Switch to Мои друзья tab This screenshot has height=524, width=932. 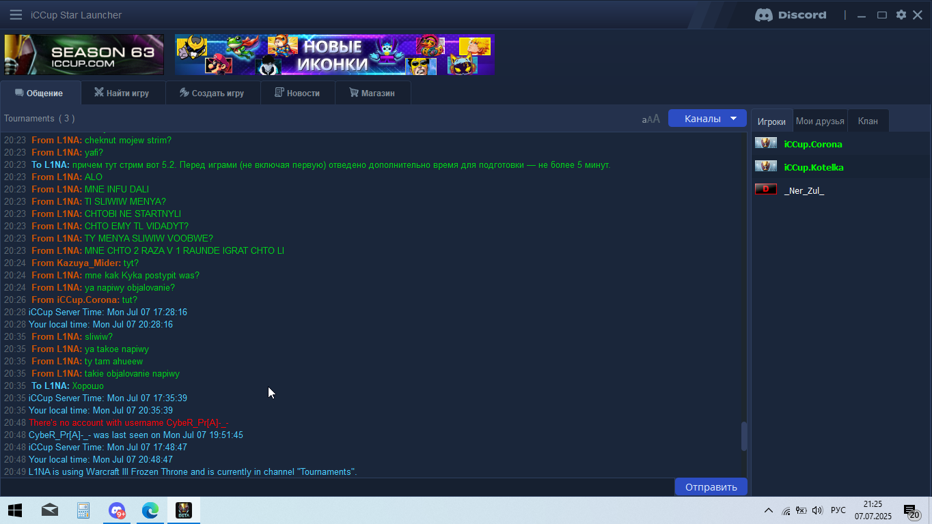(x=820, y=121)
